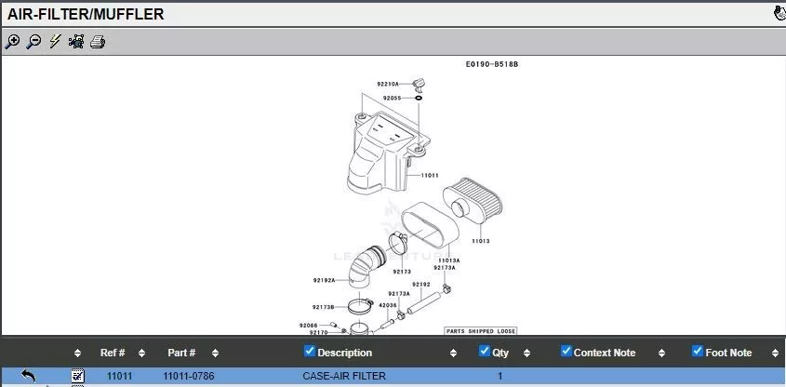Click the zoom in magnifier icon
This screenshot has width=786, height=387.
click(12, 42)
